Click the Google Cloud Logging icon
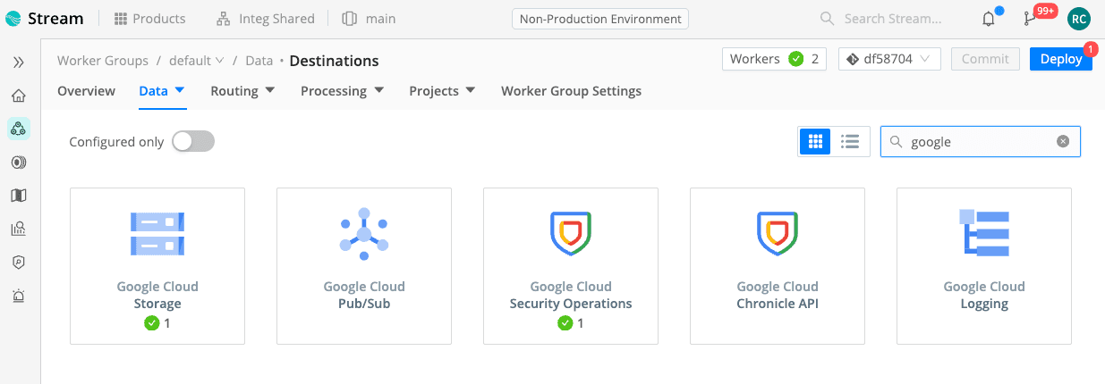The image size is (1105, 384). (x=984, y=234)
